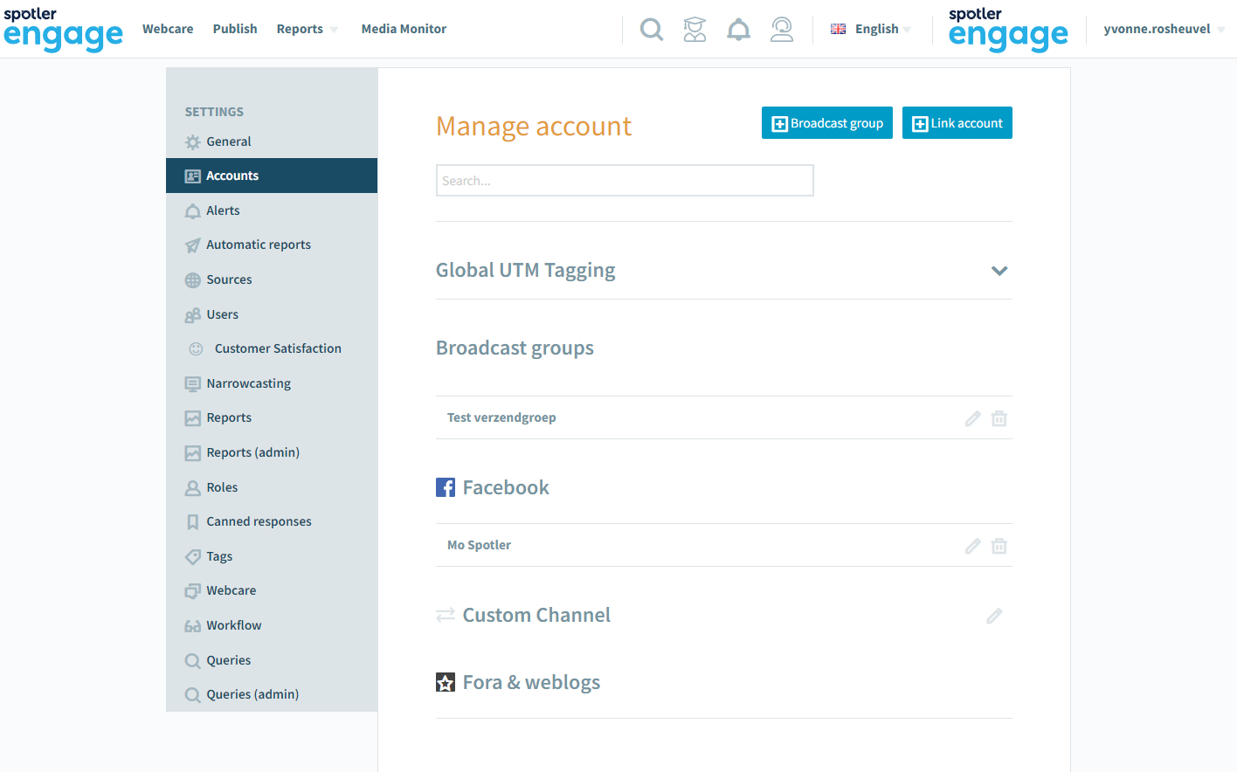
Task: Click into account Search field
Action: click(625, 181)
